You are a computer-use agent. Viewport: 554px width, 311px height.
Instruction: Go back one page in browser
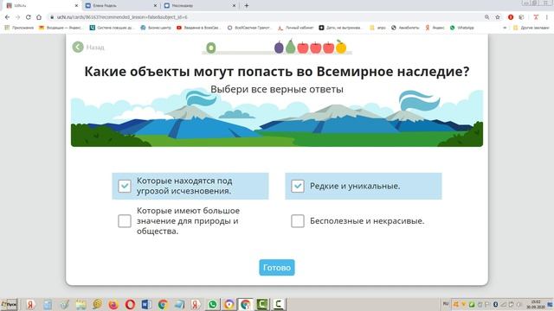click(8, 17)
